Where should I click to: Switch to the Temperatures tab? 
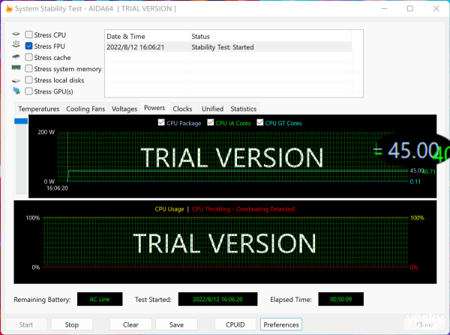(39, 109)
